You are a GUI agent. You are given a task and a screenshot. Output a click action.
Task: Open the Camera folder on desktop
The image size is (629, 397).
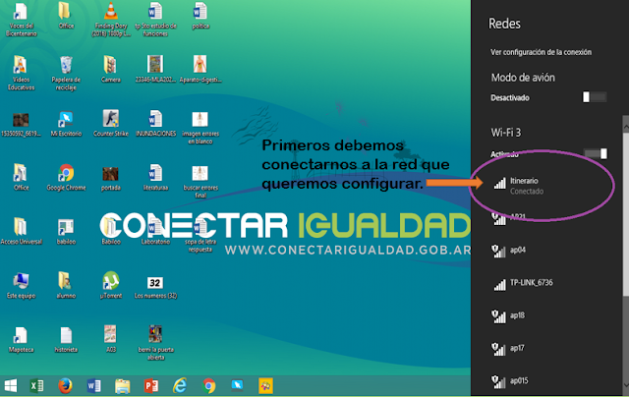click(111, 70)
